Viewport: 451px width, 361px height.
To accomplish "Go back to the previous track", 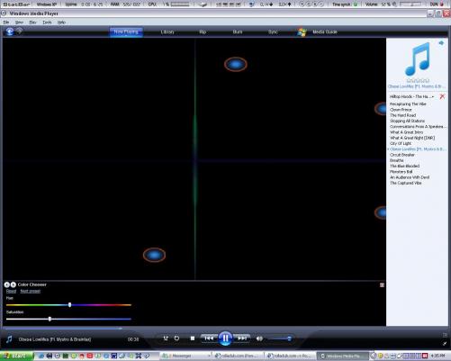I will tap(209, 338).
